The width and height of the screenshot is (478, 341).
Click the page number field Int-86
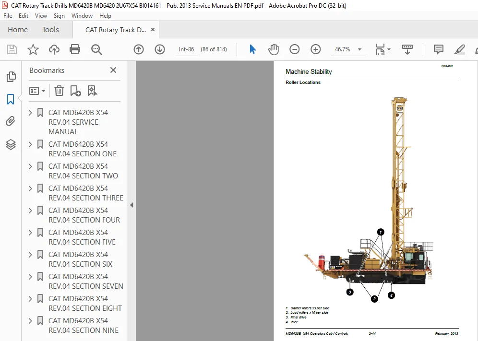pos(186,49)
